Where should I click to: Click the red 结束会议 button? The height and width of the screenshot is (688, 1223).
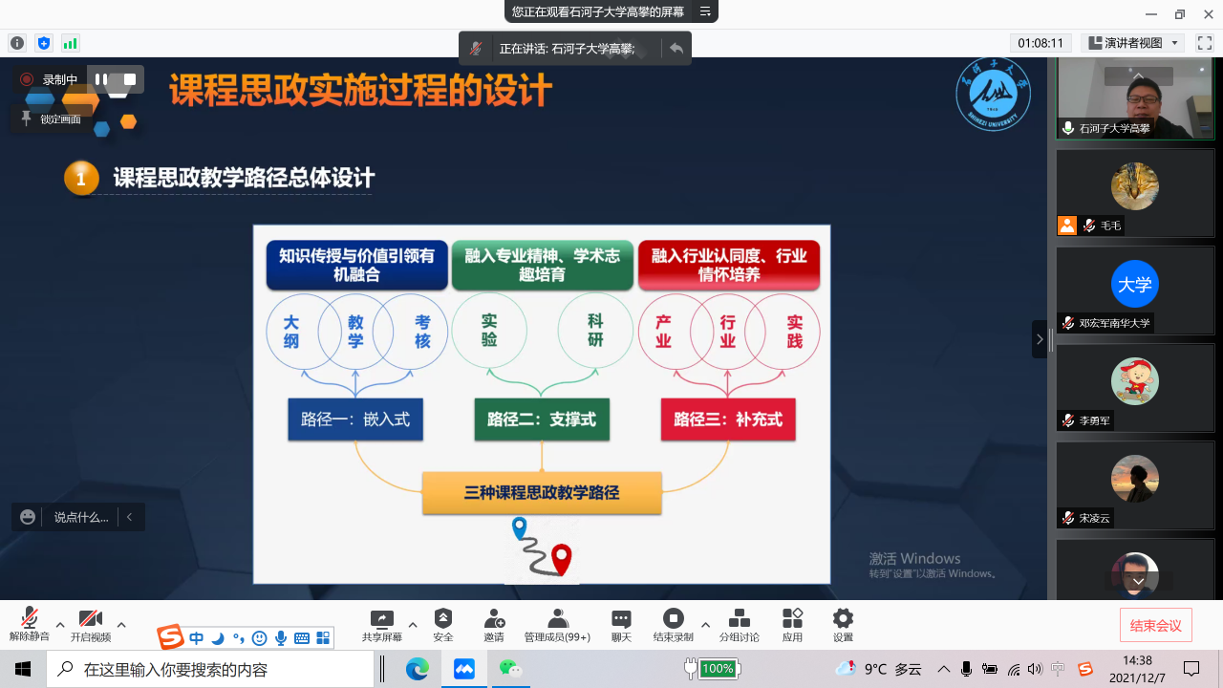point(1155,626)
